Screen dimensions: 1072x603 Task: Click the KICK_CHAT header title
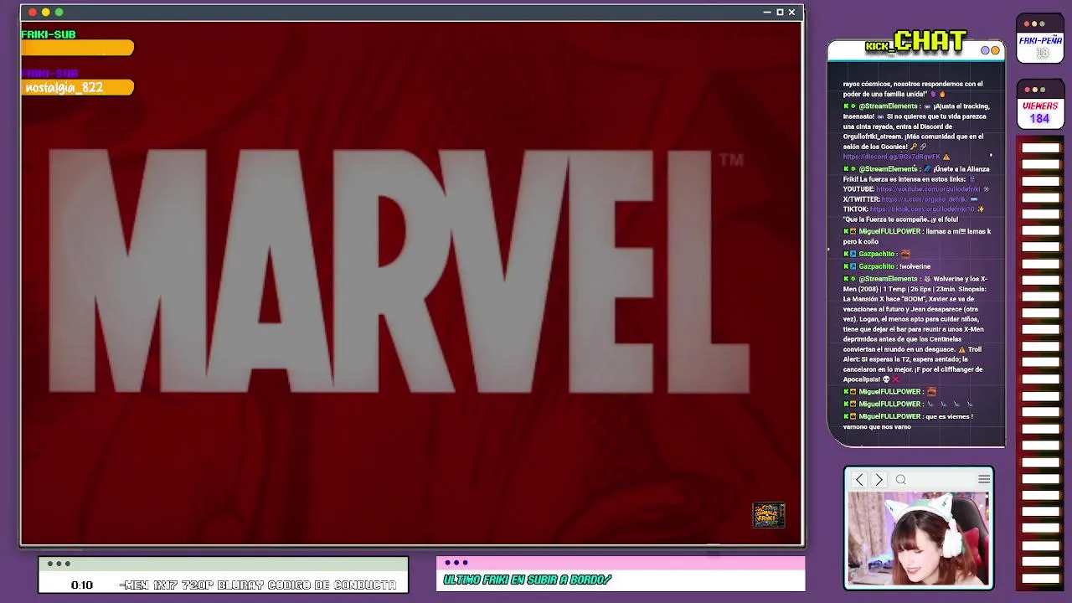(916, 41)
